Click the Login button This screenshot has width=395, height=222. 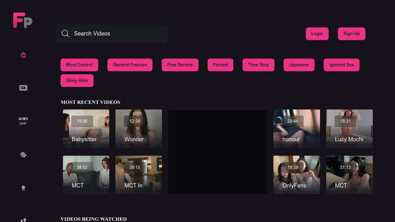tap(317, 33)
